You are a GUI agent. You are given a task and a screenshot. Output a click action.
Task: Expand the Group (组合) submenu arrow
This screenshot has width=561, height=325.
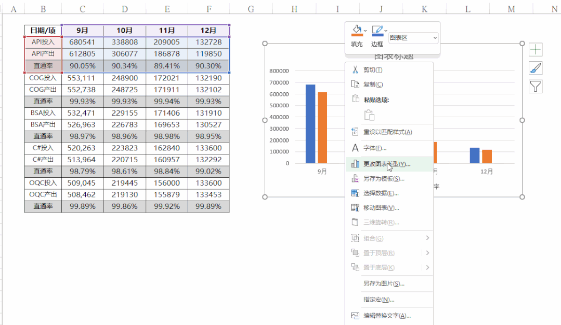tap(427, 238)
